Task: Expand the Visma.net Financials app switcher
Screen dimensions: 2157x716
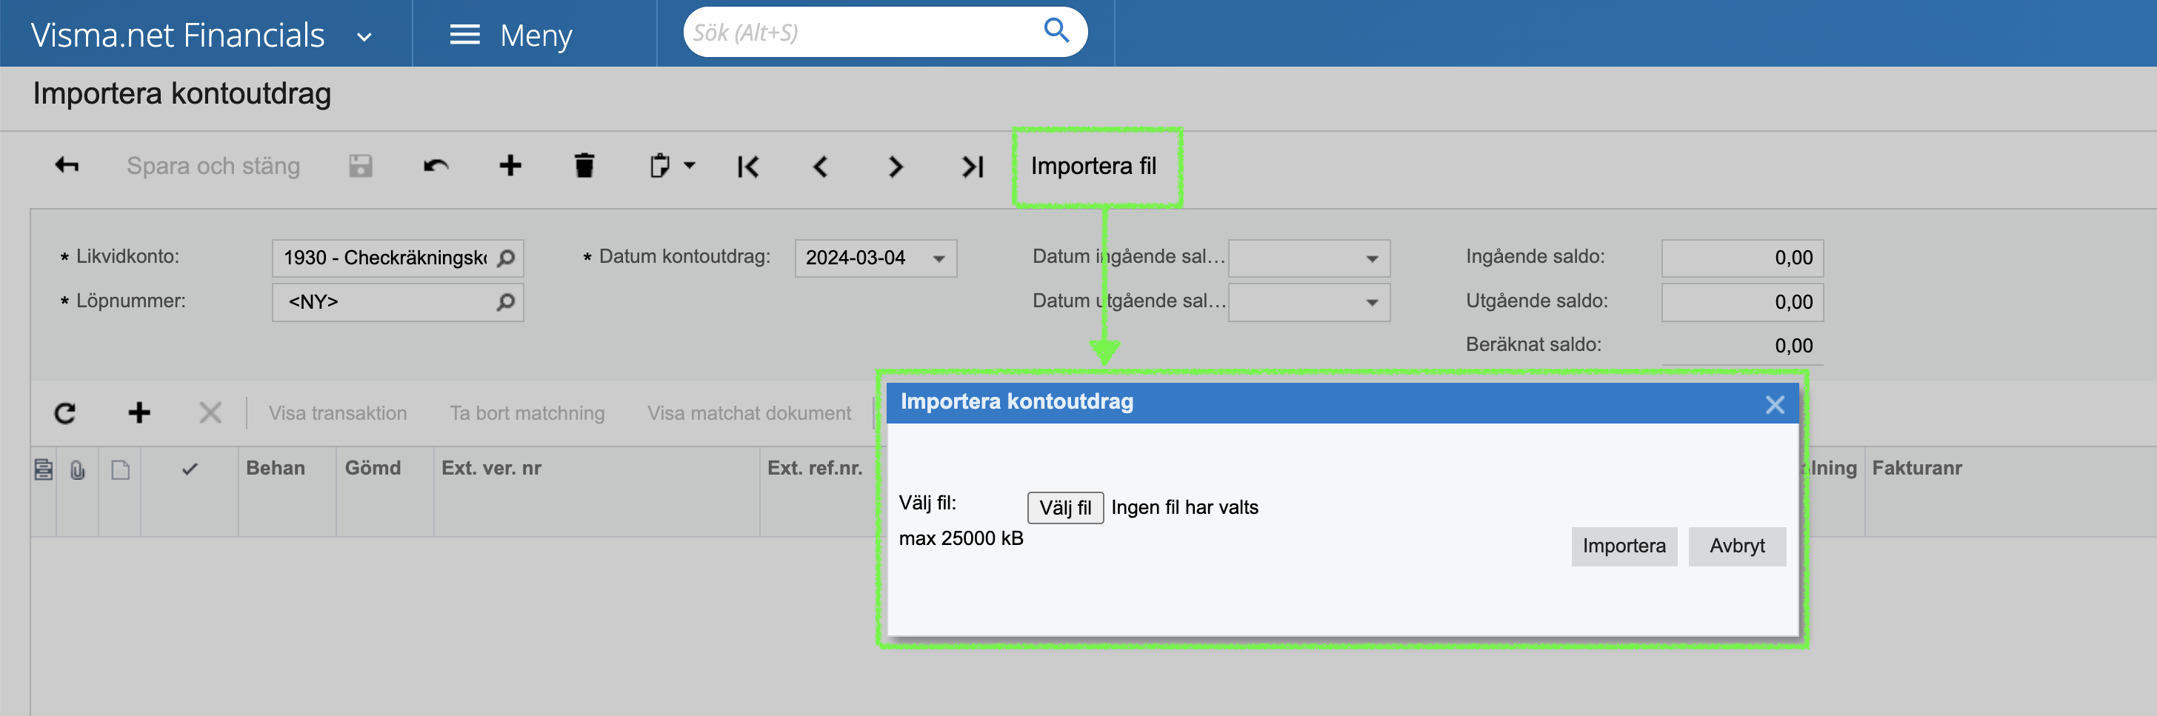Action: [364, 37]
